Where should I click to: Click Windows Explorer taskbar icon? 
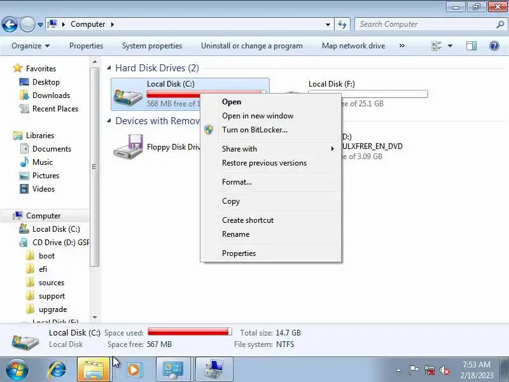94,369
